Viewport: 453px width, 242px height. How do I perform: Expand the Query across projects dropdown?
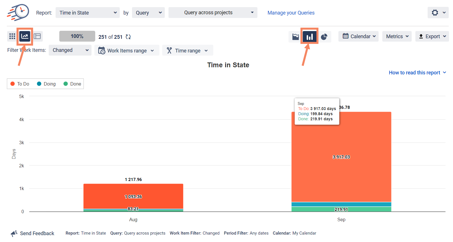point(213,13)
